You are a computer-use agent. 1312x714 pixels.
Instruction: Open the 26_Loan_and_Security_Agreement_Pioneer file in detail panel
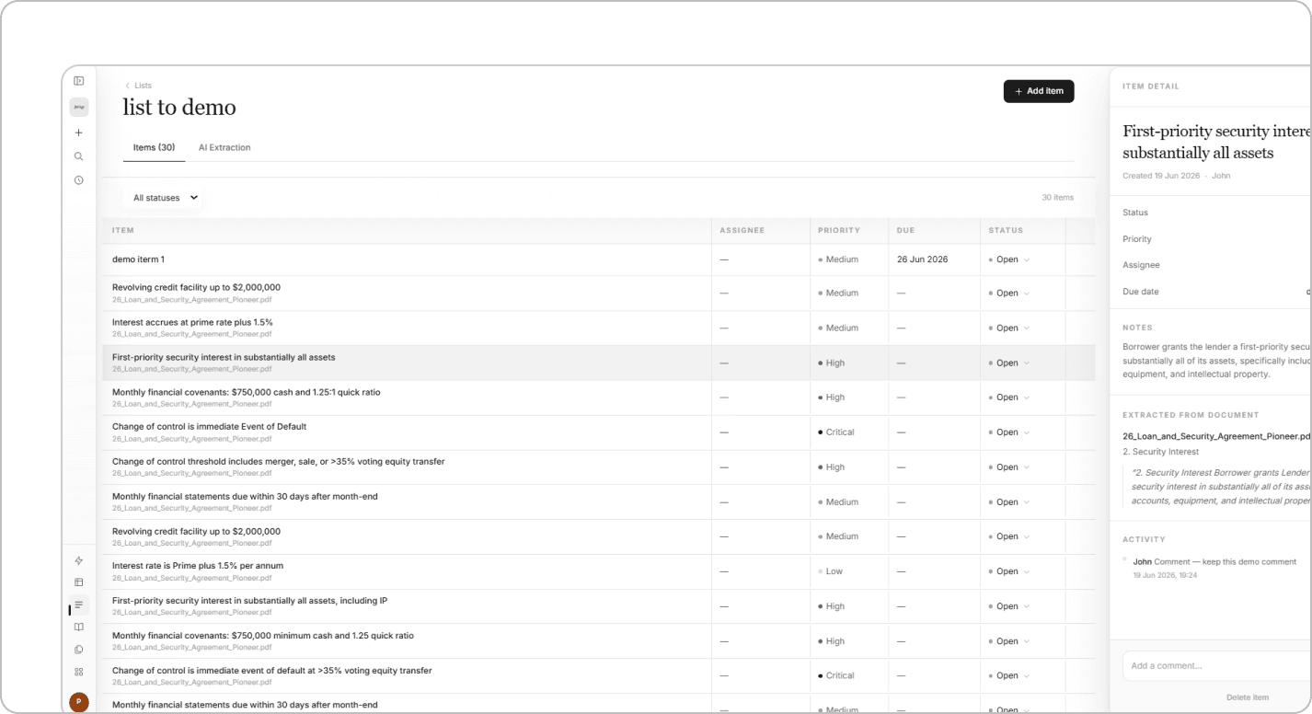1216,436
